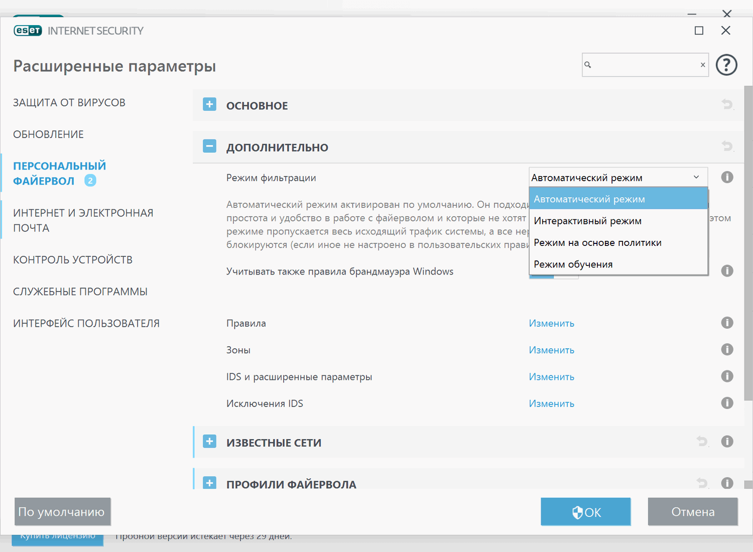Expand the ПРОФИЛИ ФАЙЕРВОЛА section

209,483
